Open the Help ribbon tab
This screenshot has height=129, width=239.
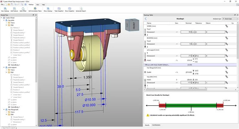pos(43,5)
